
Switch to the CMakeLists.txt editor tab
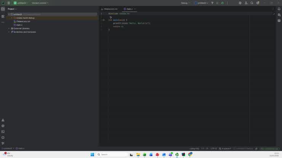tap(109, 9)
